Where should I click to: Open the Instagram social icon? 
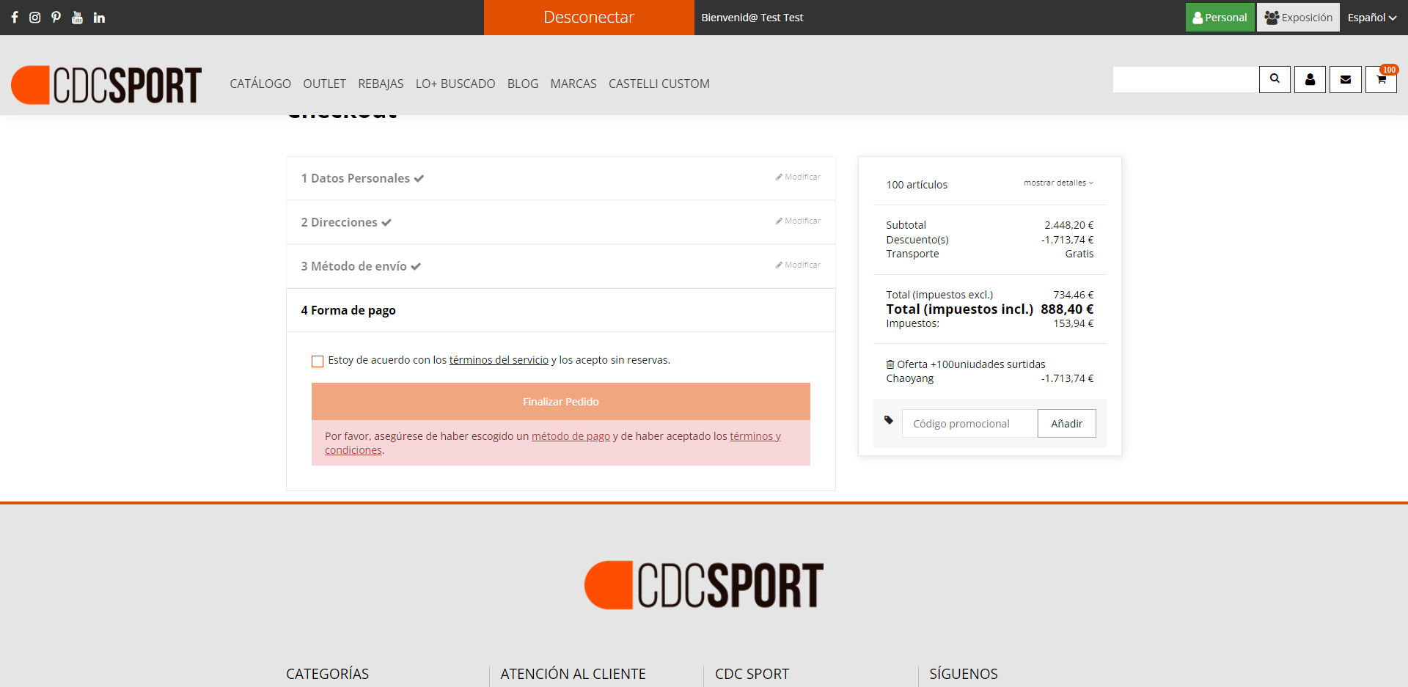click(35, 18)
